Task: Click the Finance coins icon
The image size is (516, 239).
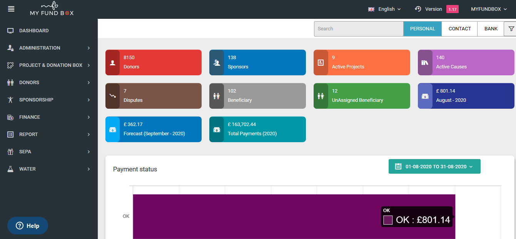Action: tap(10, 117)
